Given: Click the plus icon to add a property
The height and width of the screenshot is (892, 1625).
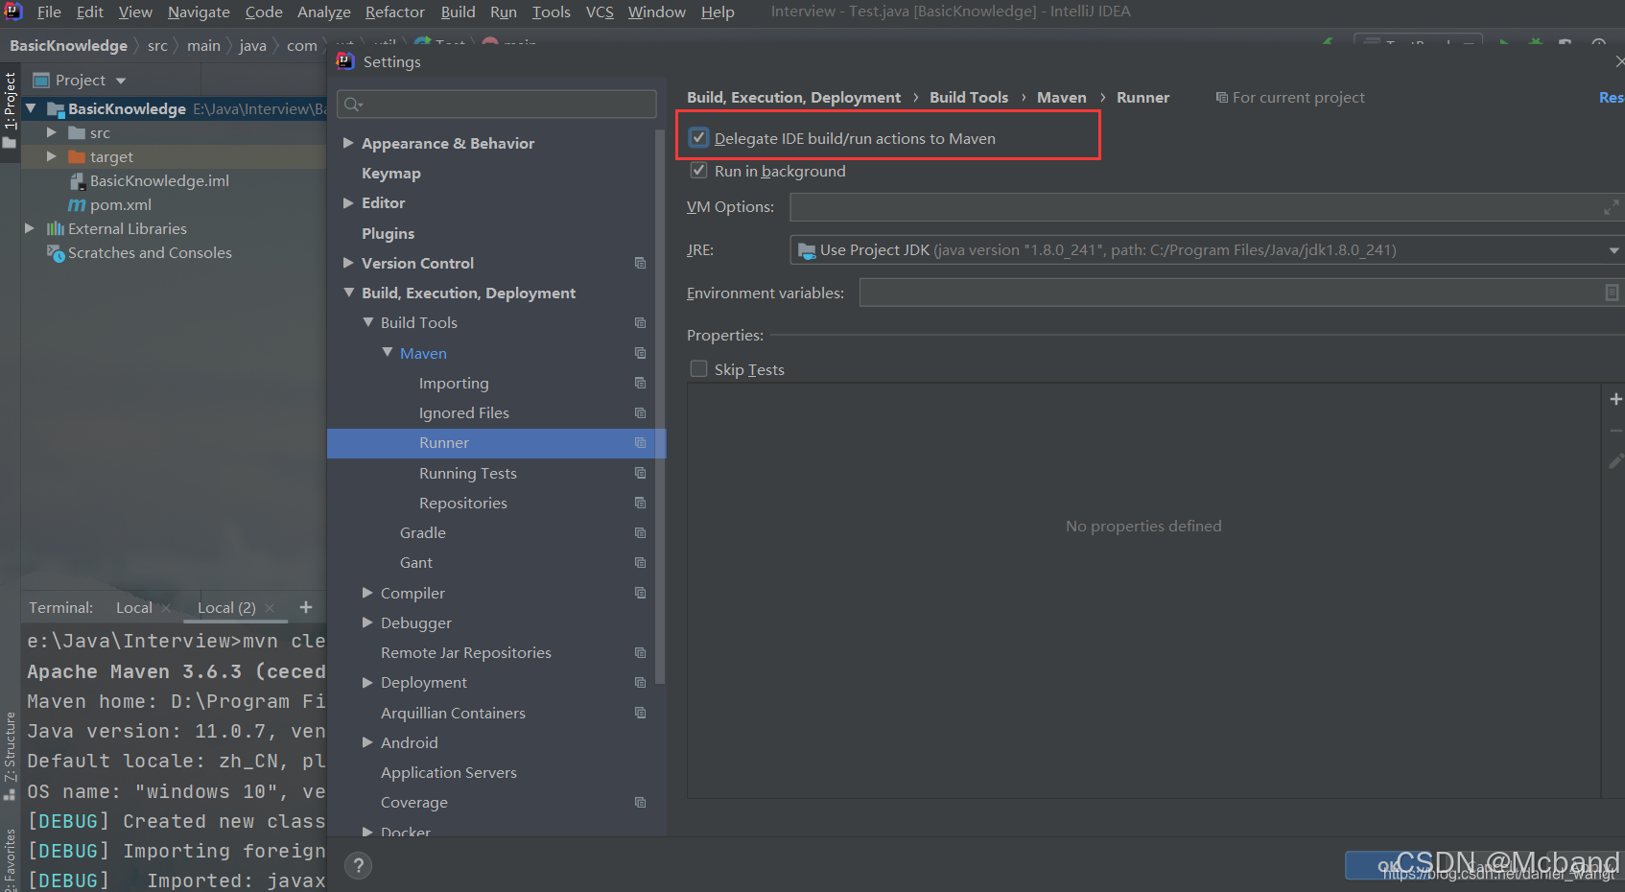Looking at the screenshot, I should [x=1615, y=399].
